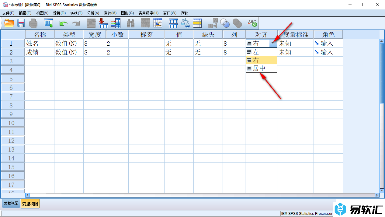The width and height of the screenshot is (385, 217).
Task: Select row header number 1
Action: point(13,44)
